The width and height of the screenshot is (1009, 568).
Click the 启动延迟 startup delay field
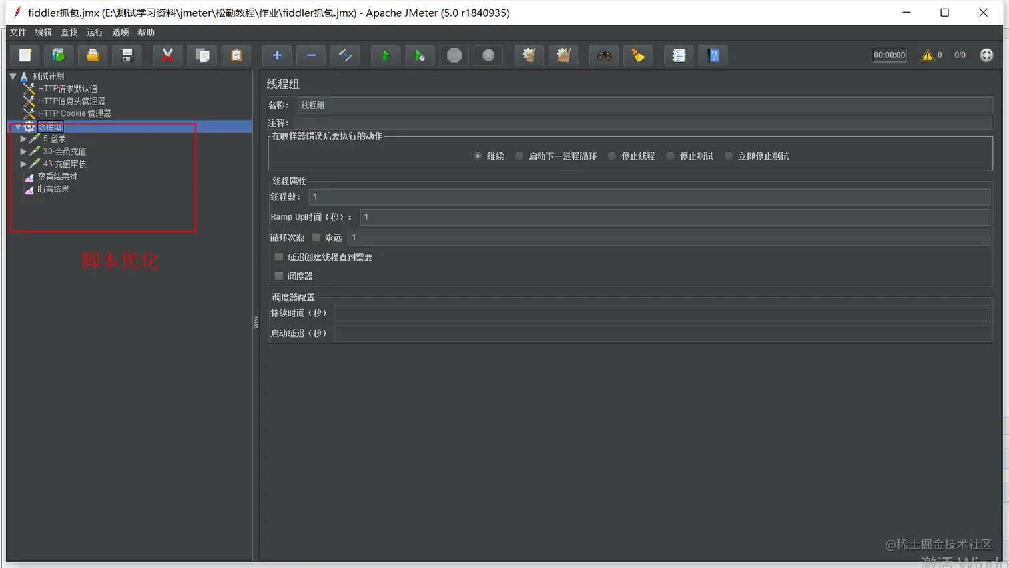662,333
